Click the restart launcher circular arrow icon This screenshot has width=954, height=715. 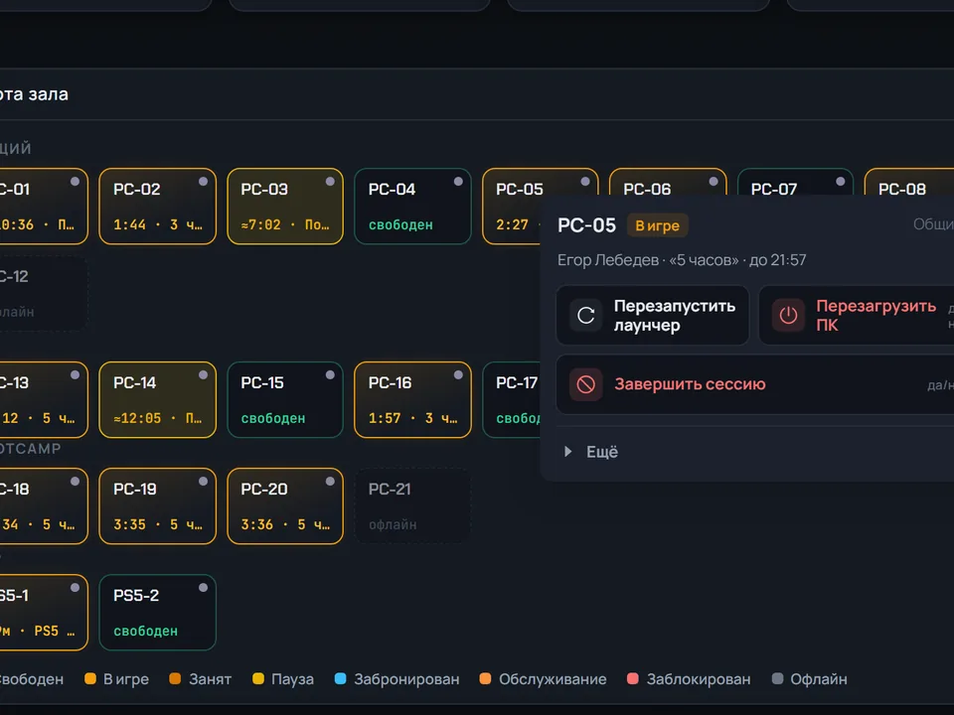pos(586,315)
